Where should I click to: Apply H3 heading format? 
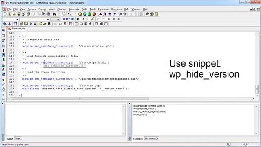[x=73, y=19]
